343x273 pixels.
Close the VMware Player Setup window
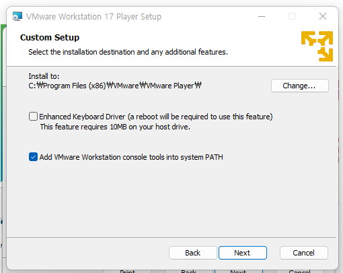[x=323, y=16]
